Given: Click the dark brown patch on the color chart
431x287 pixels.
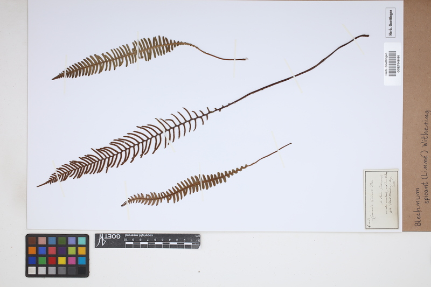Looking at the screenshot, I should [x=32, y=241].
